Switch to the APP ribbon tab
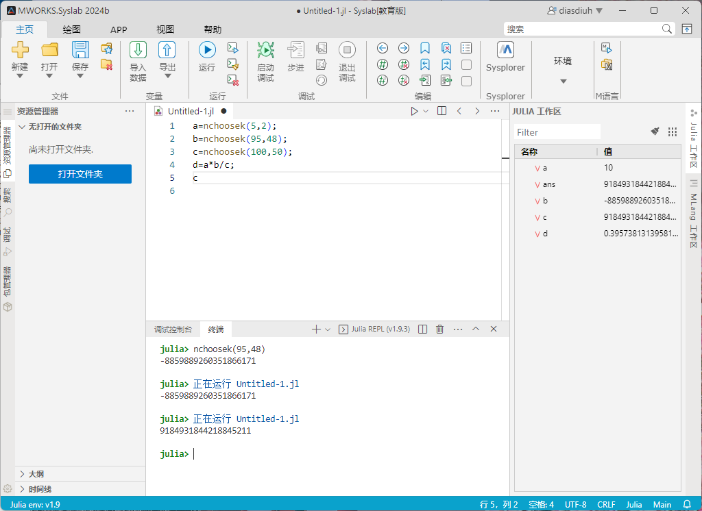Screen dimensions: 702x511 tap(119, 29)
